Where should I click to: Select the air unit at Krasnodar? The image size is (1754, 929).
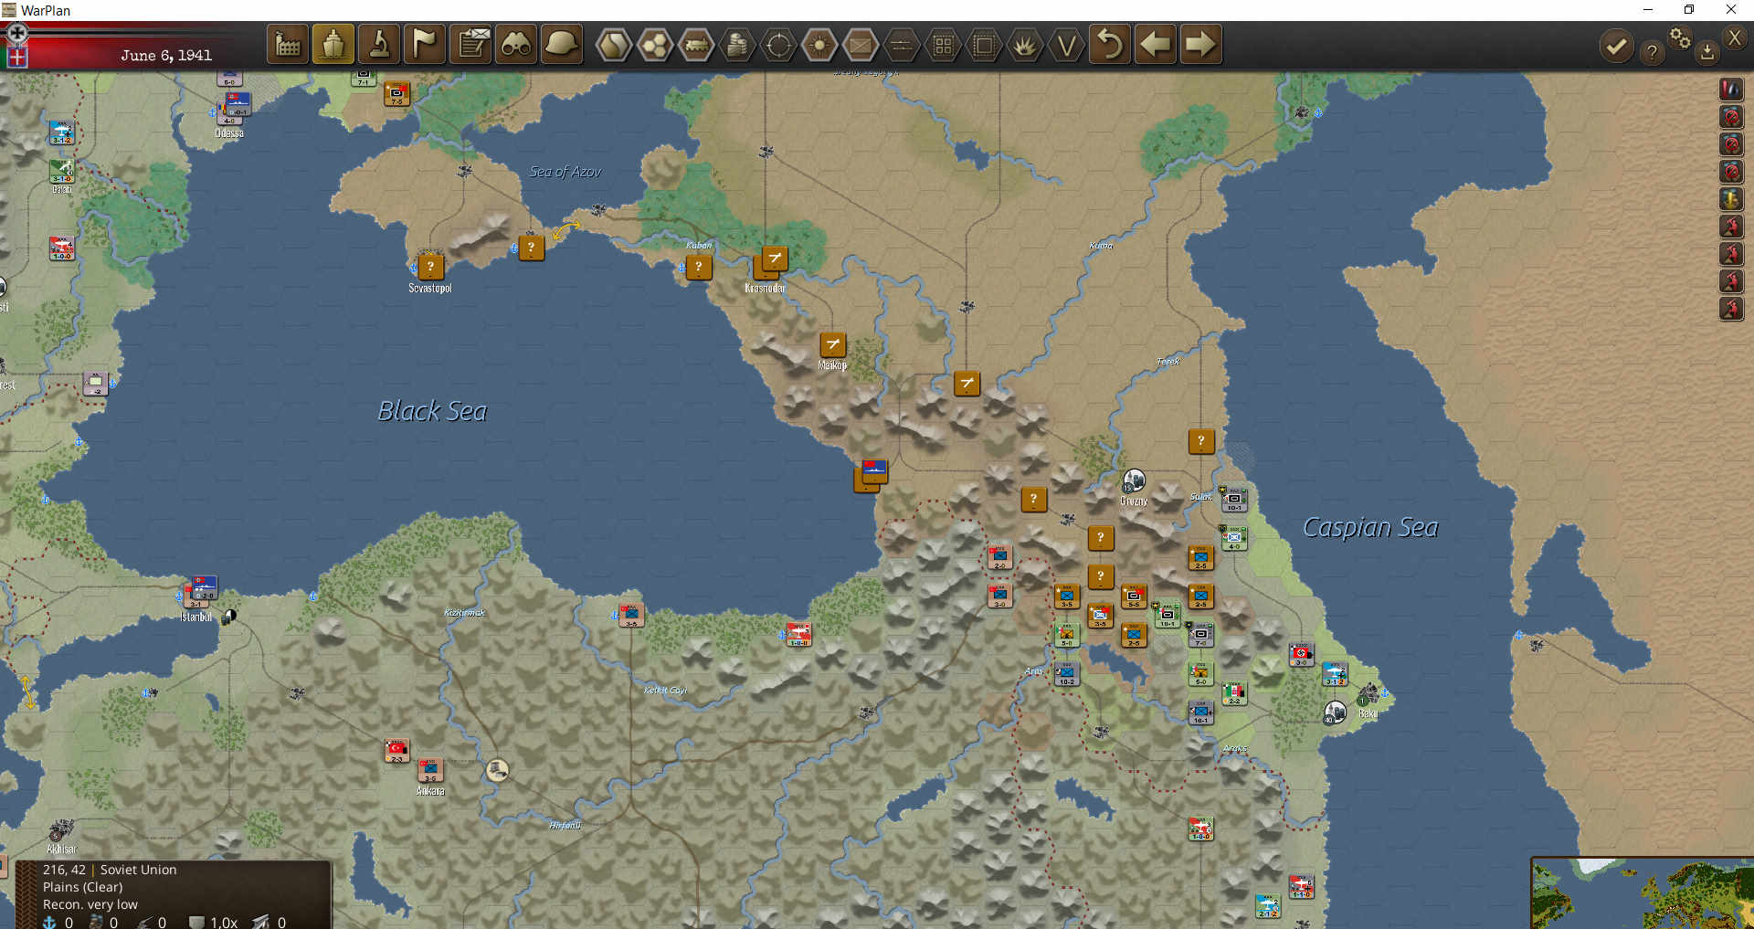click(x=774, y=259)
